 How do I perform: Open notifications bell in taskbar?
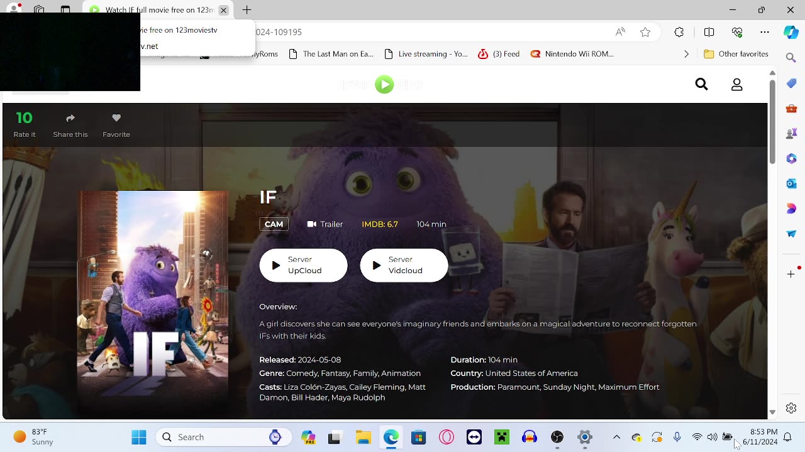click(x=787, y=437)
